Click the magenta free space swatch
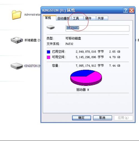Viewport: 139px width, 141px height. (x=48, y=57)
